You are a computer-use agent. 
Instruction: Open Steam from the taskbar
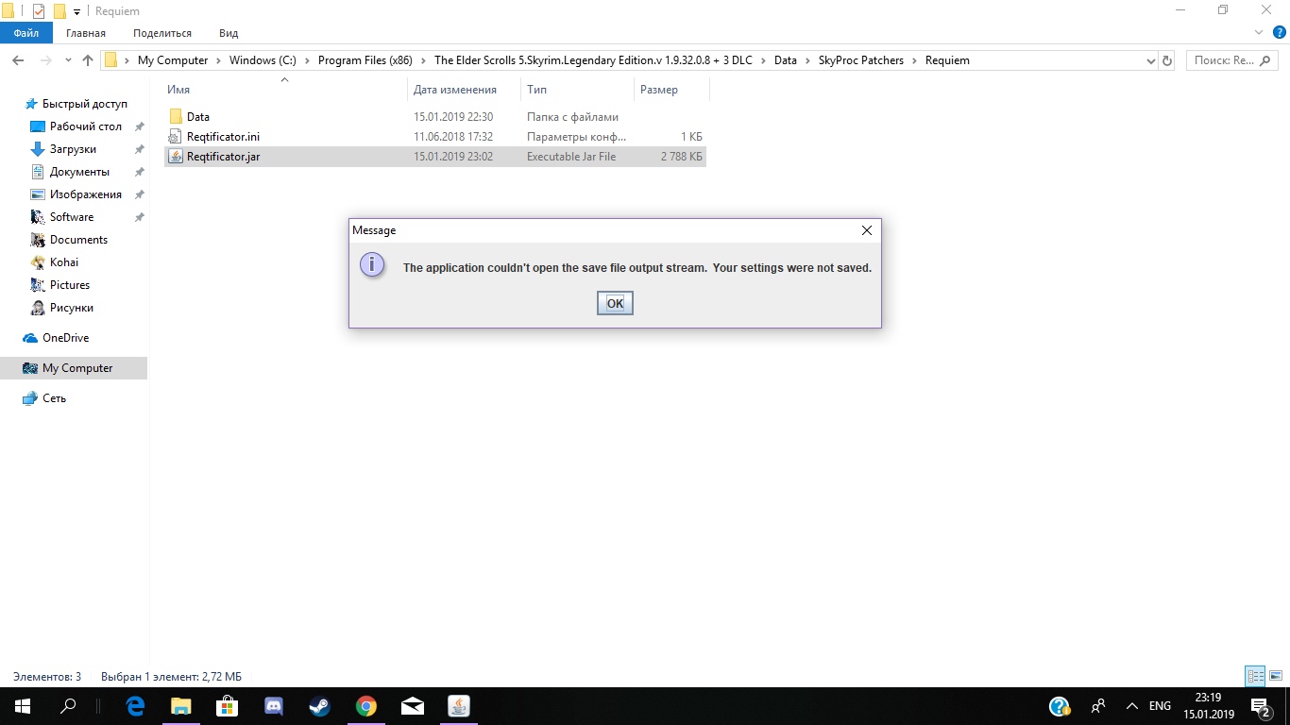tap(319, 706)
